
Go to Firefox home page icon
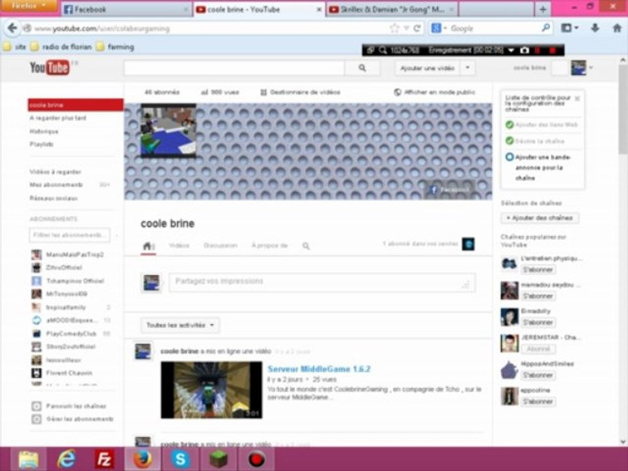pyautogui.click(x=617, y=28)
